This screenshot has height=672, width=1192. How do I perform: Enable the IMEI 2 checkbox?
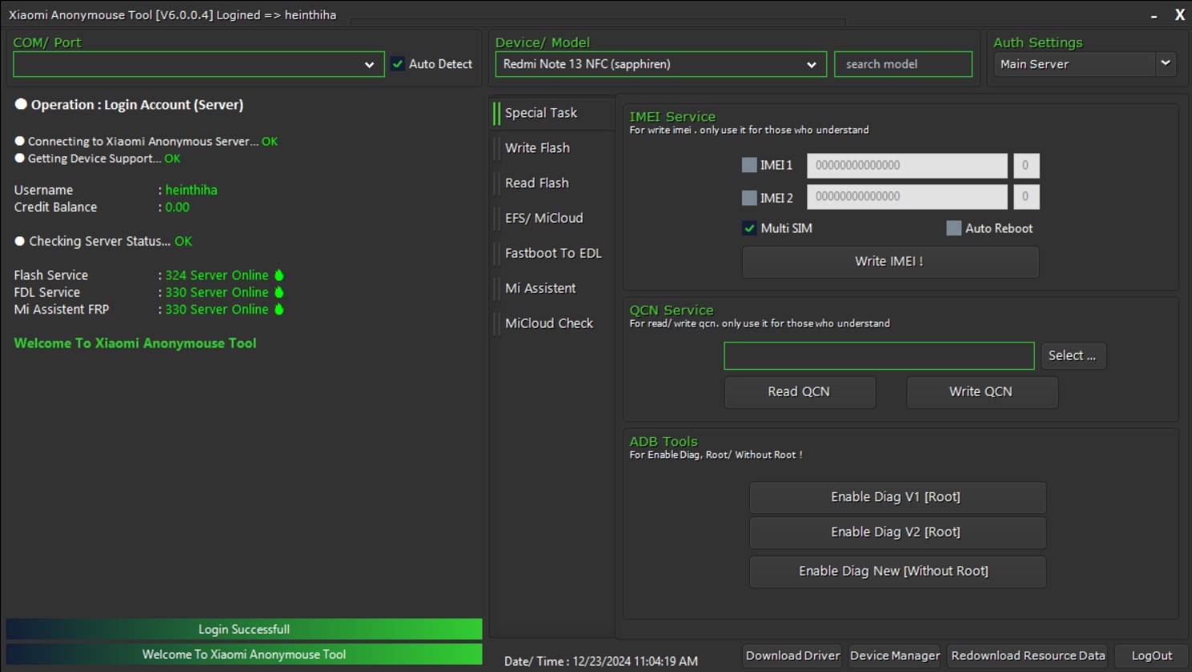pos(749,197)
